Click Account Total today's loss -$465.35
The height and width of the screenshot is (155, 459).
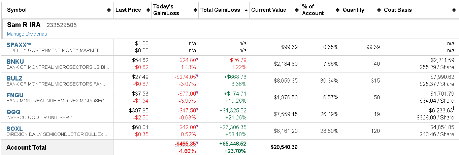coord(185,144)
